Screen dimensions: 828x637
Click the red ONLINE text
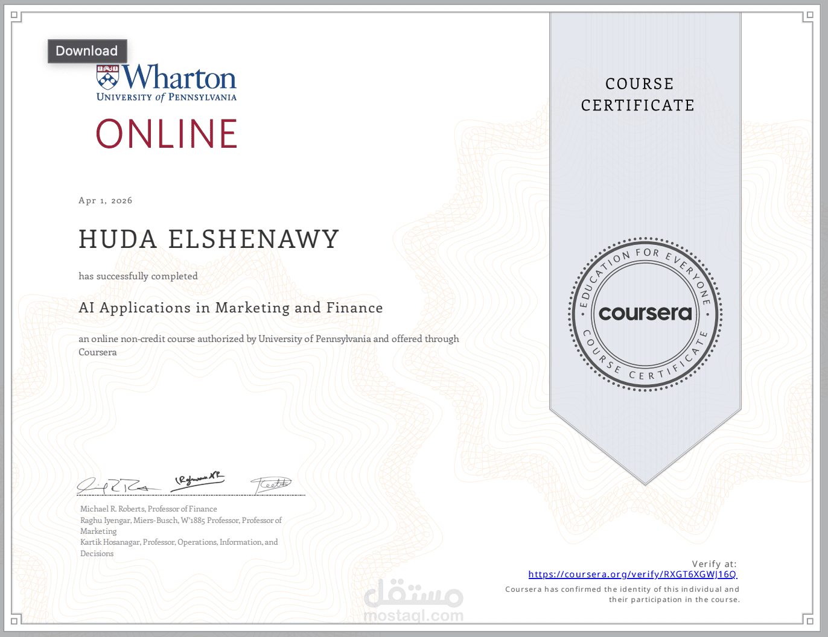point(167,134)
